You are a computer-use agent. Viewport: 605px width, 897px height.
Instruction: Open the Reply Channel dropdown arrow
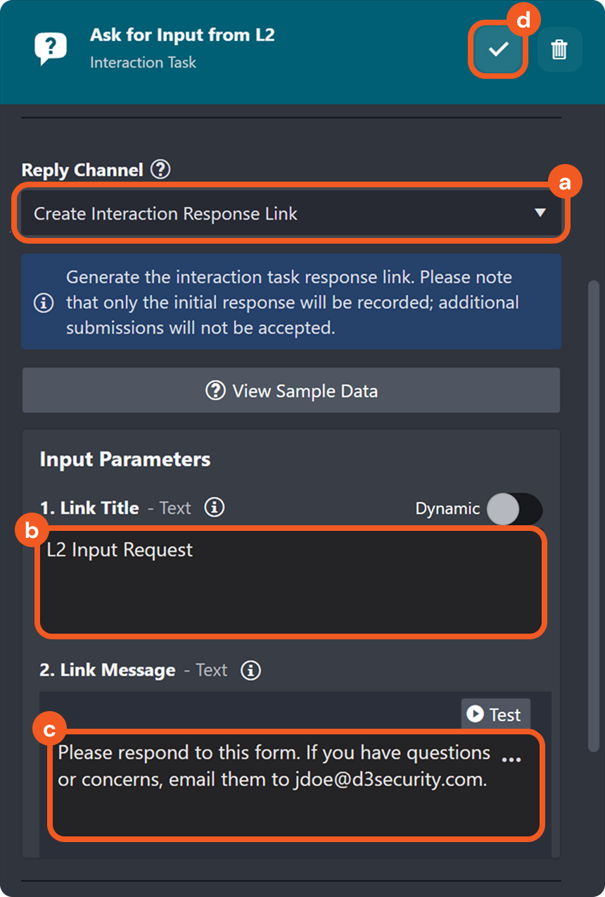click(x=540, y=213)
